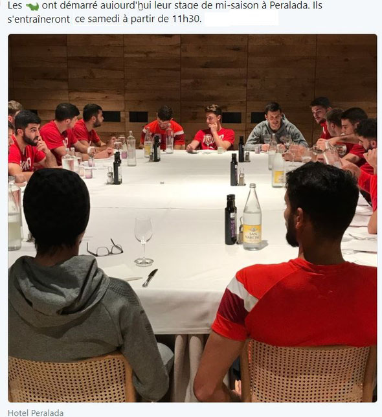
Task: Click the wicker chair back at bottom right
Action: point(308,371)
